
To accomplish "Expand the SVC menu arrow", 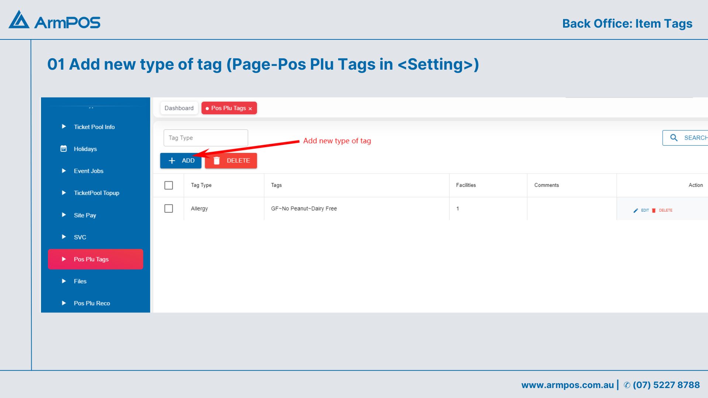I will click(x=64, y=237).
